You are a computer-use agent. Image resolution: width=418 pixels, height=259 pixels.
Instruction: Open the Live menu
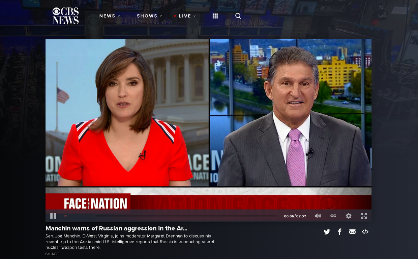coord(185,16)
